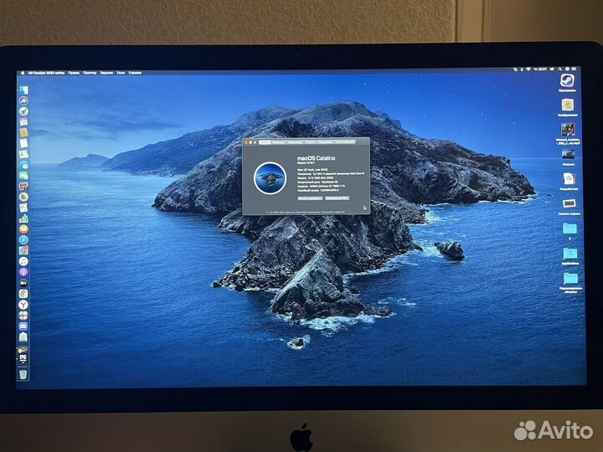Click left button under serial number
This screenshot has height=452, width=603.
click(x=310, y=198)
